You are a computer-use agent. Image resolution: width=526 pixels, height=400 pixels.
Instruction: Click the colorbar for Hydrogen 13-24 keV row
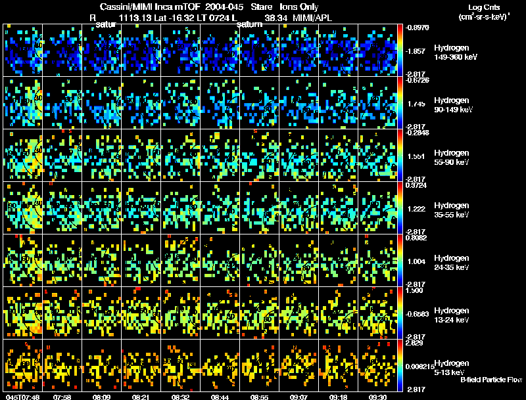400,313
